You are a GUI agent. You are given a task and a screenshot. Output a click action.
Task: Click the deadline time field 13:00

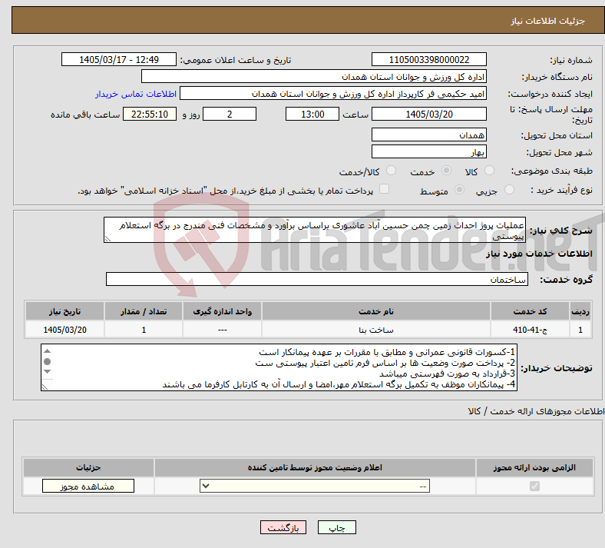point(312,114)
